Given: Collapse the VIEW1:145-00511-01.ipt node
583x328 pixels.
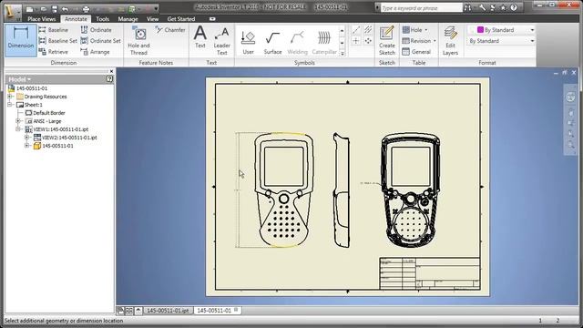Looking at the screenshot, I should tap(18, 129).
